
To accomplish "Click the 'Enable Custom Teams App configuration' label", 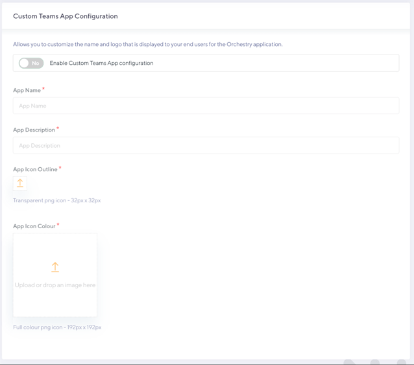I will pyautogui.click(x=101, y=63).
